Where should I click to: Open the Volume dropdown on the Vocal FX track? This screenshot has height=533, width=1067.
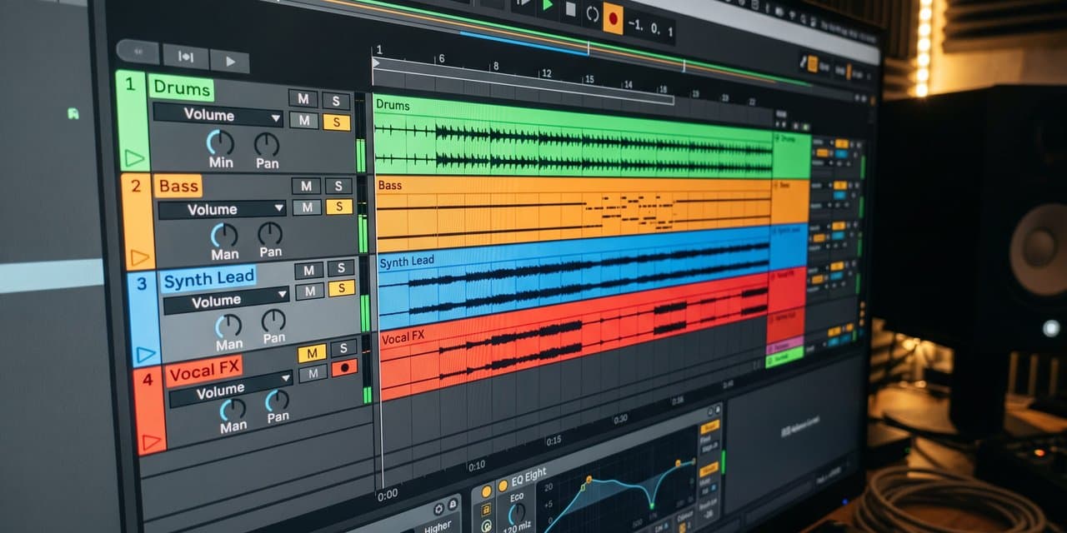click(231, 389)
